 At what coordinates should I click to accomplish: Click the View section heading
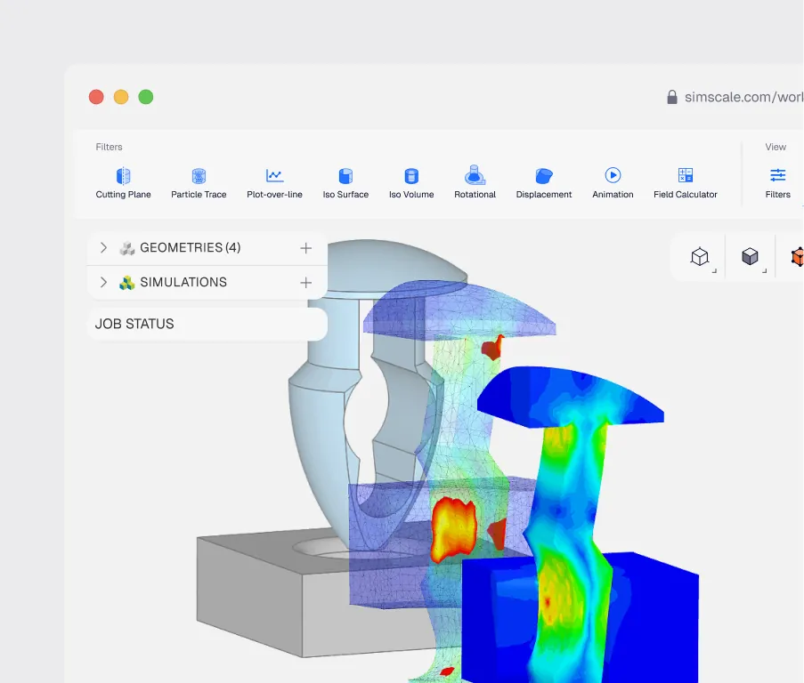(x=776, y=147)
